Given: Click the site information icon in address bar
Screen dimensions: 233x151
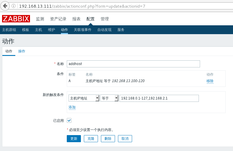Looking at the screenshot, I should 14,6.
